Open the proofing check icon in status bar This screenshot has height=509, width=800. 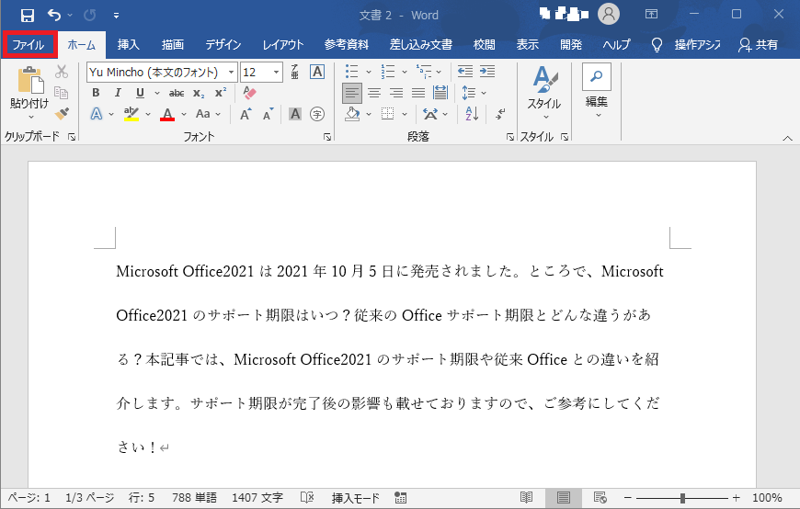(307, 498)
